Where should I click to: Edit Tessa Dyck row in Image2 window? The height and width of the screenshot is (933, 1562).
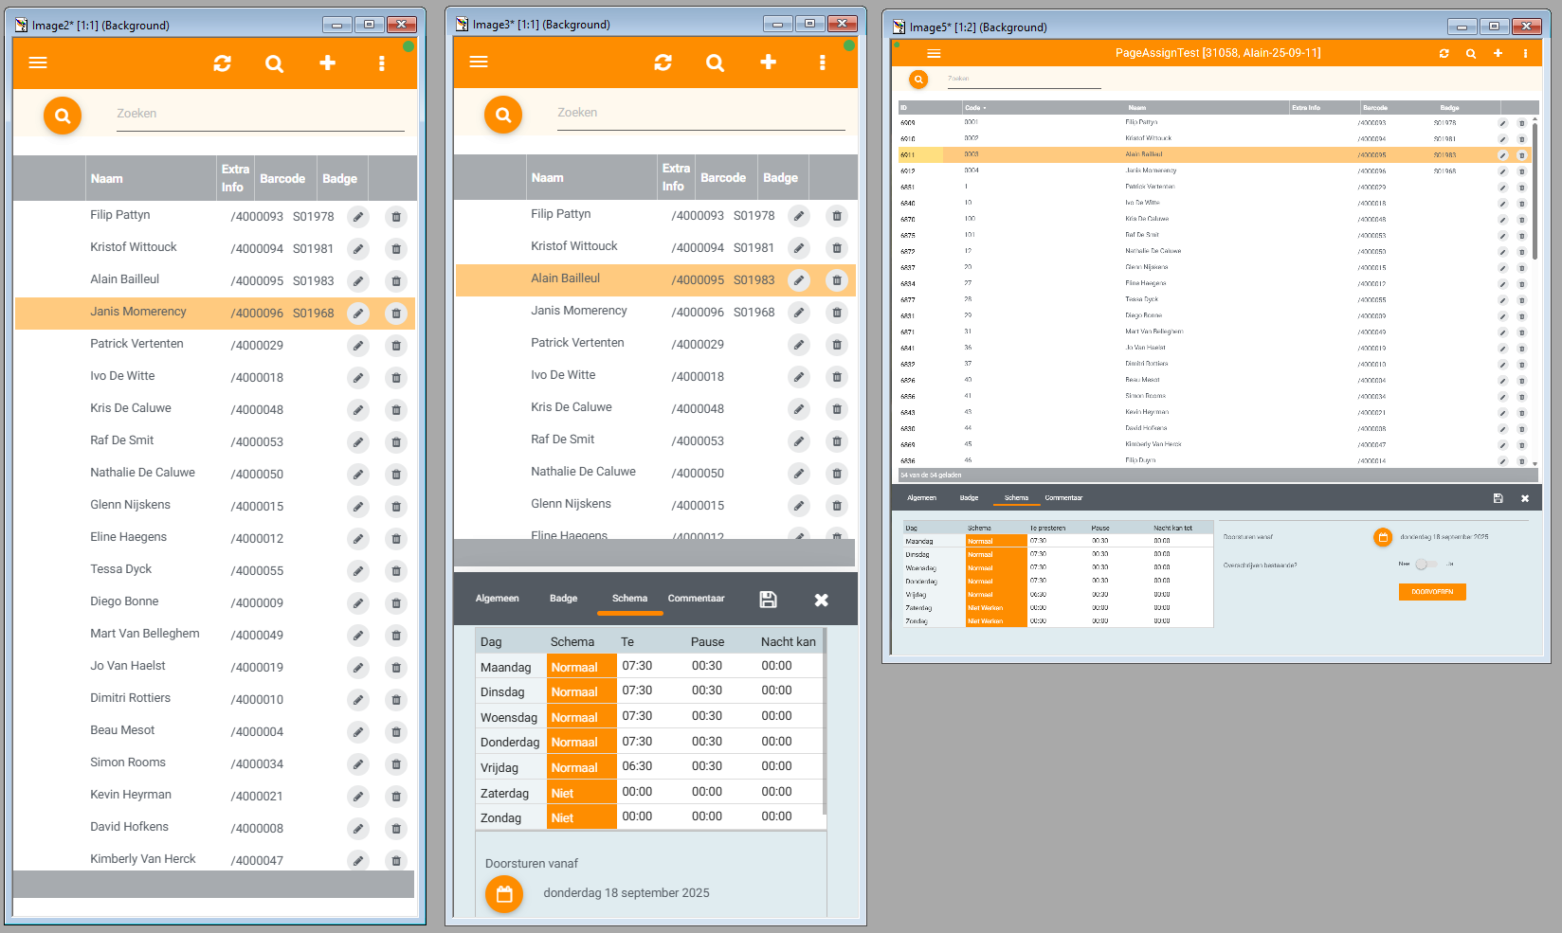pyautogui.click(x=358, y=571)
